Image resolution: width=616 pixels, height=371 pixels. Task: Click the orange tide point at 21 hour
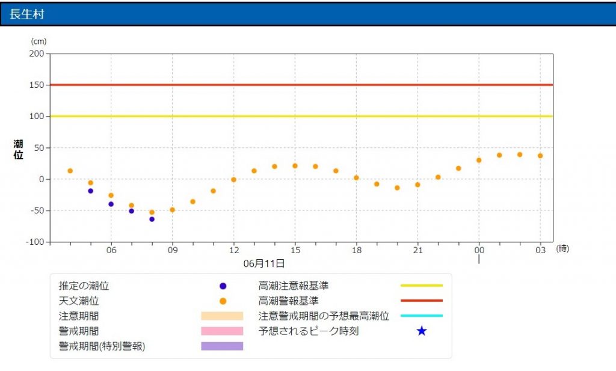click(x=417, y=185)
